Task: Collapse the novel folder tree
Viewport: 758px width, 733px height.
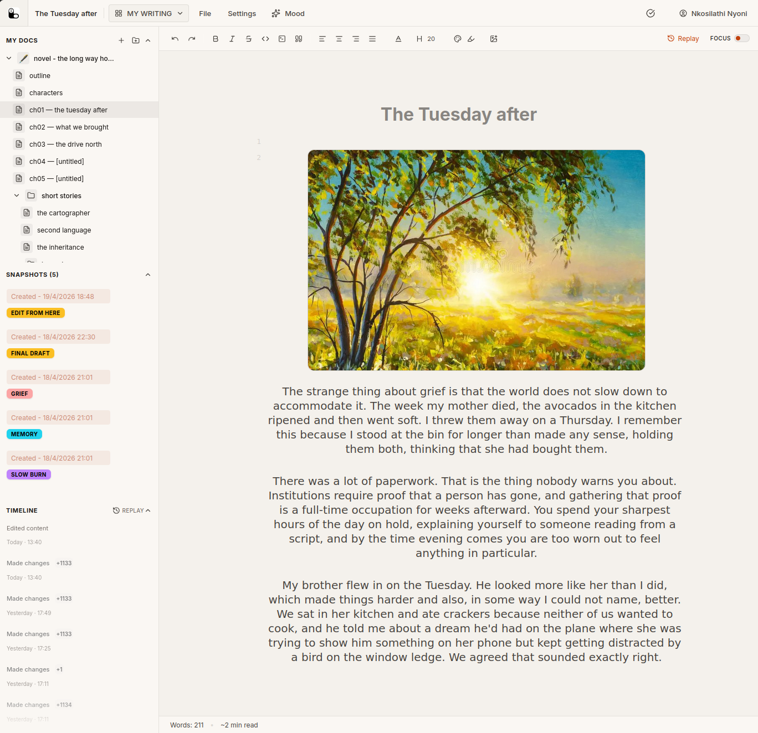Action: (x=9, y=58)
